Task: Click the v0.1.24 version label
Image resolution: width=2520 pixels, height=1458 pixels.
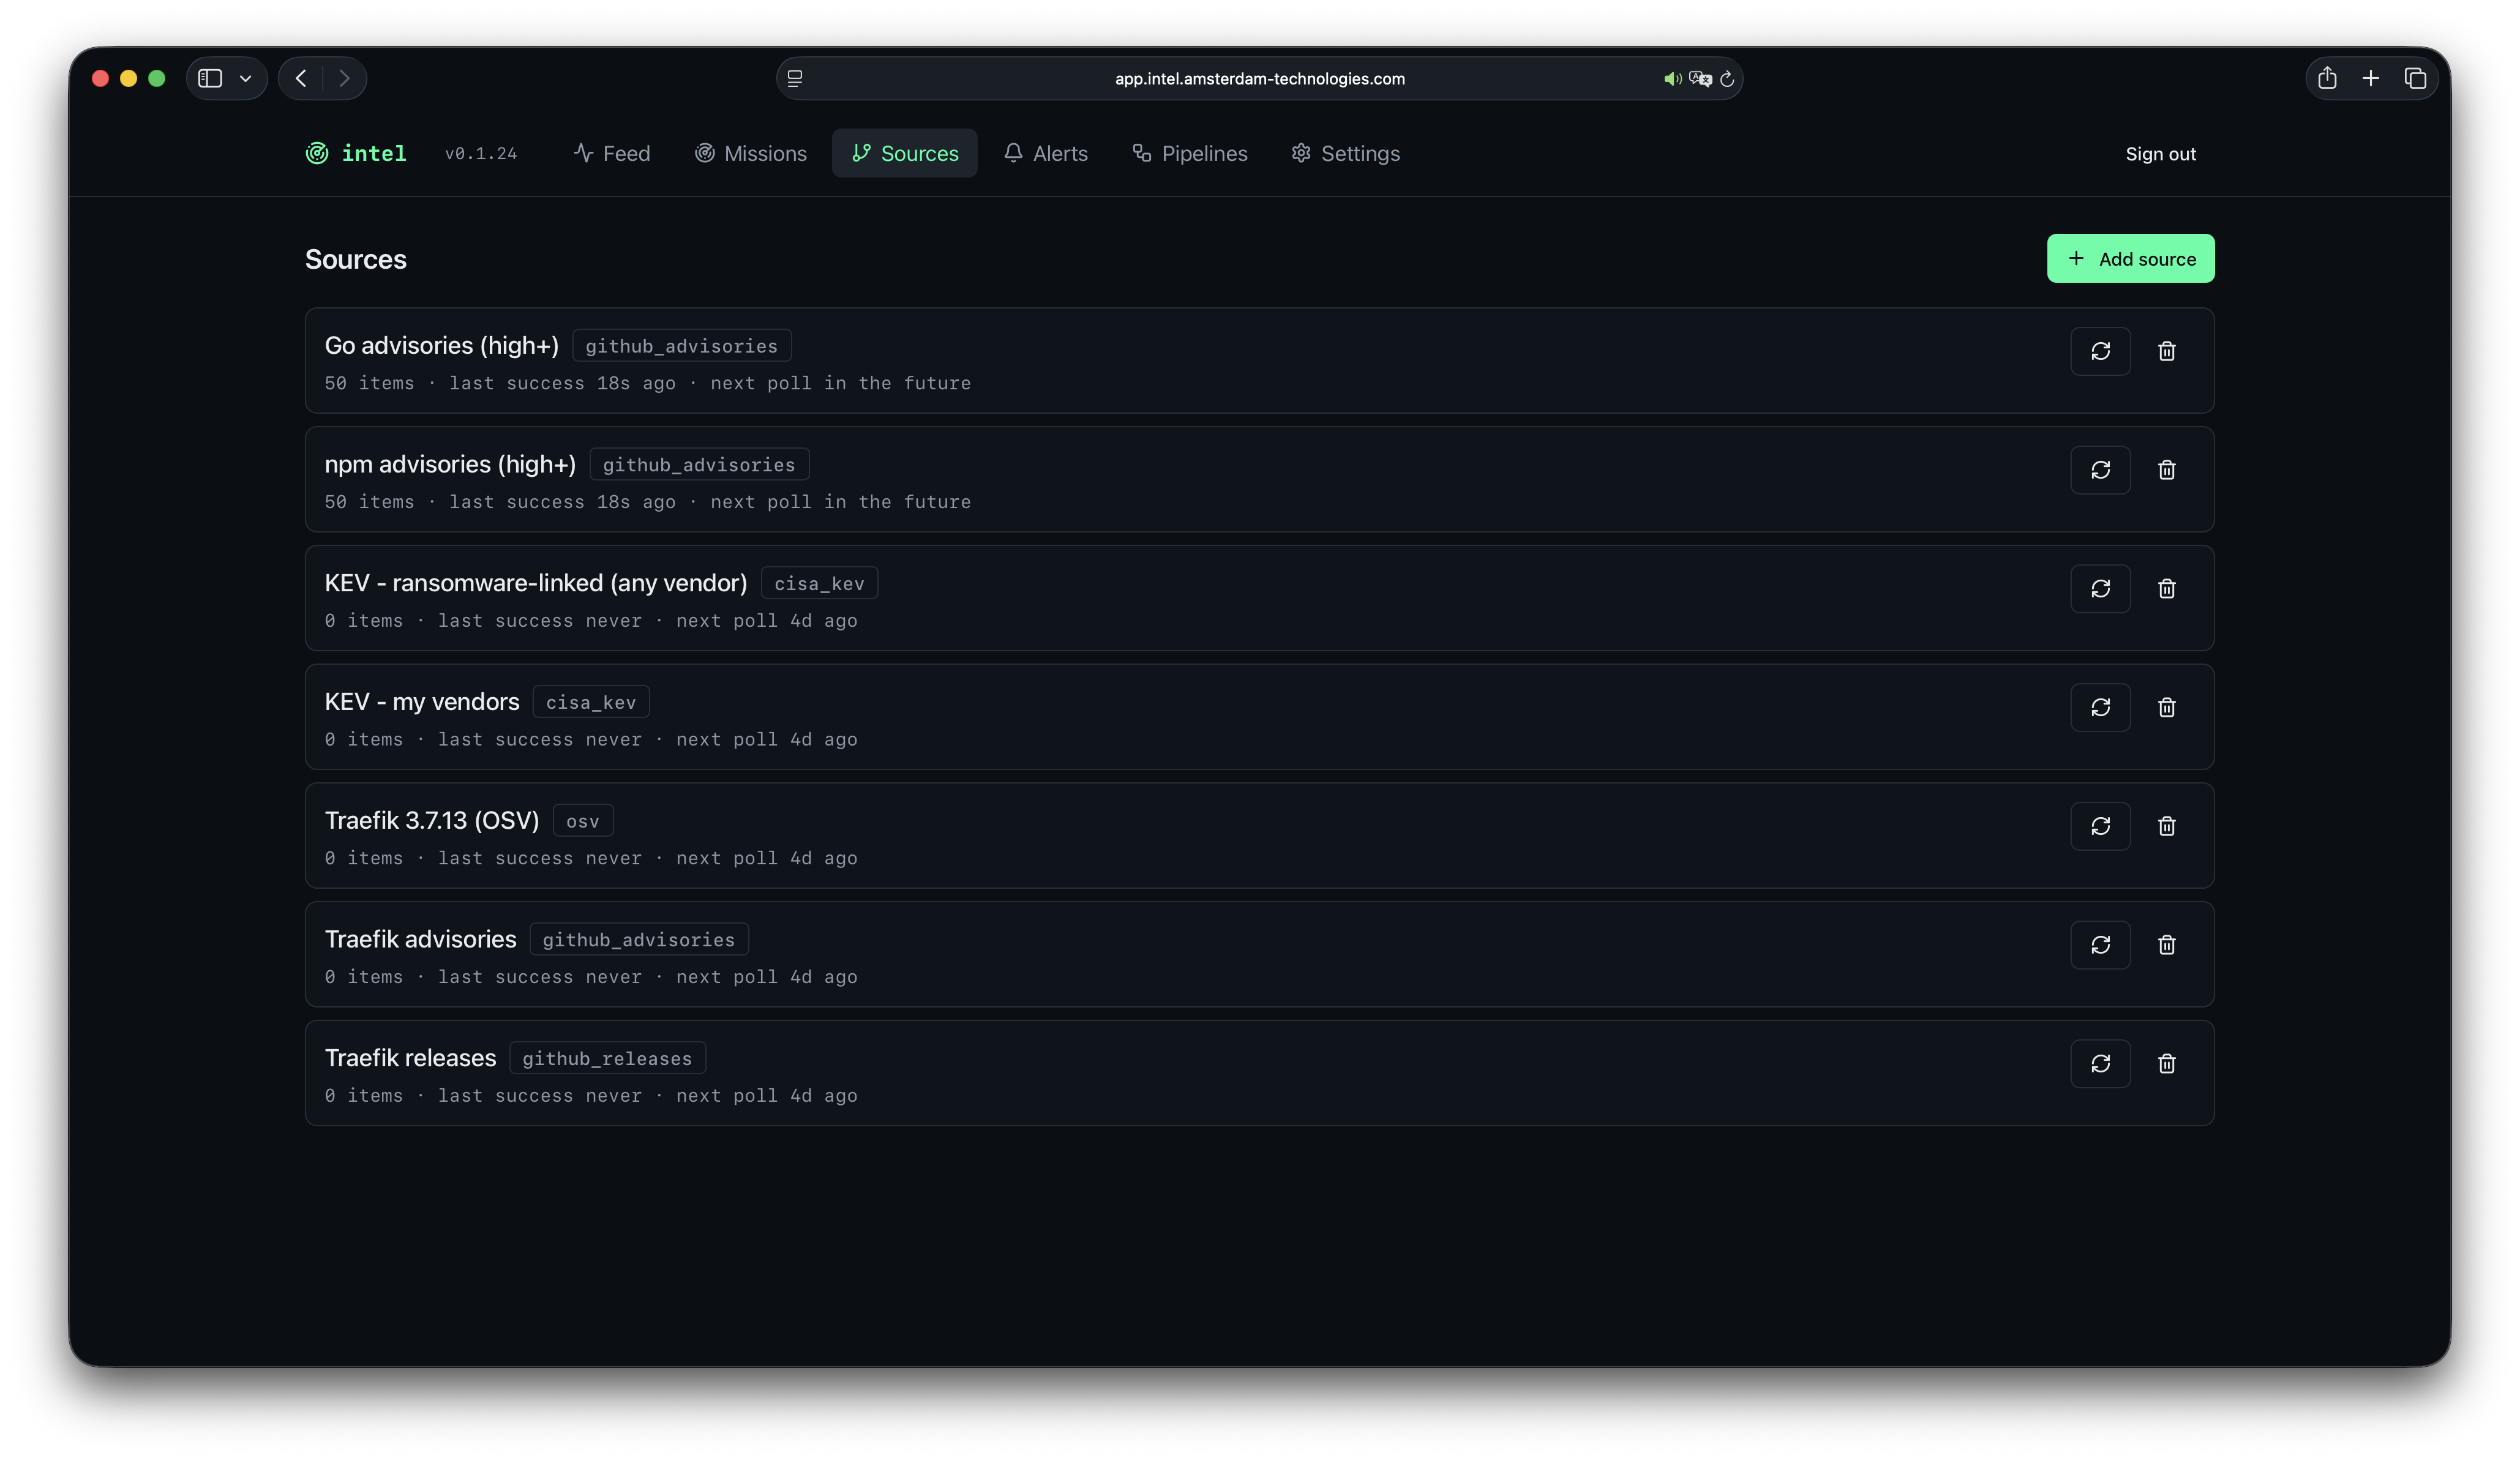Action: click(481, 154)
